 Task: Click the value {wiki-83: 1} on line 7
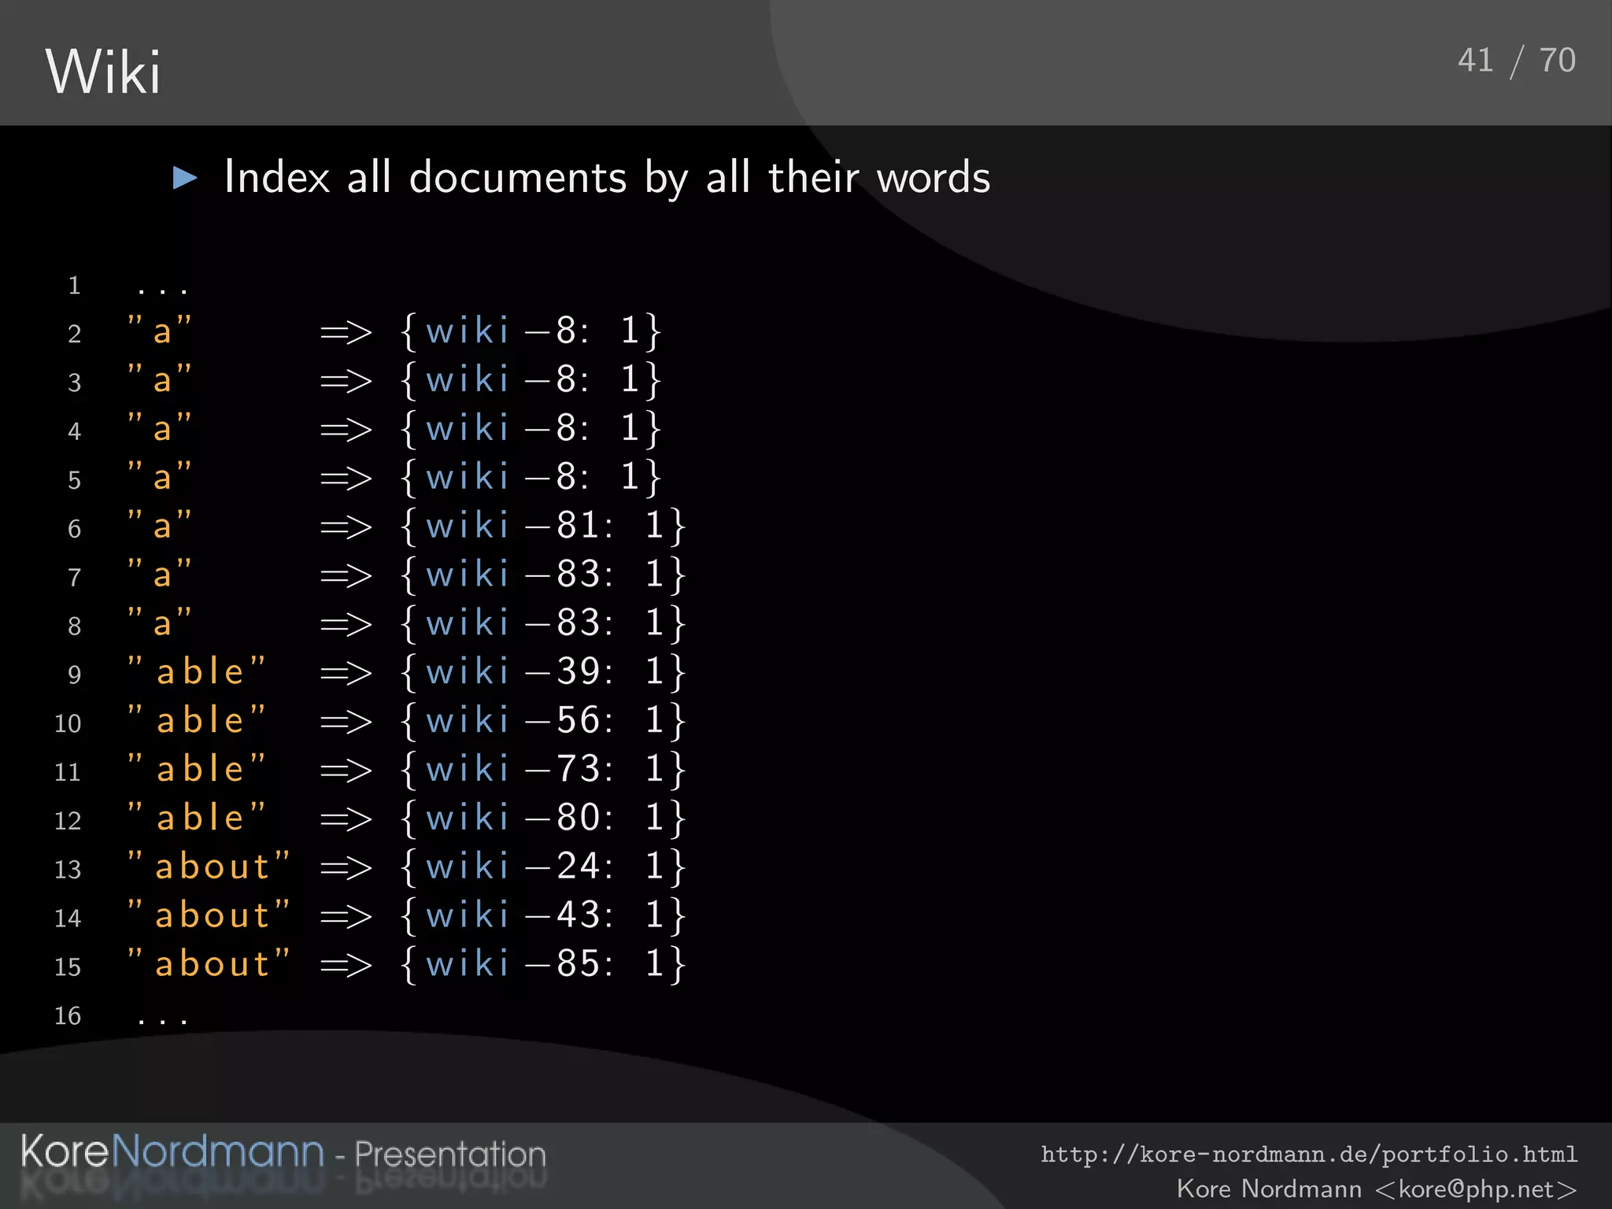tap(543, 575)
